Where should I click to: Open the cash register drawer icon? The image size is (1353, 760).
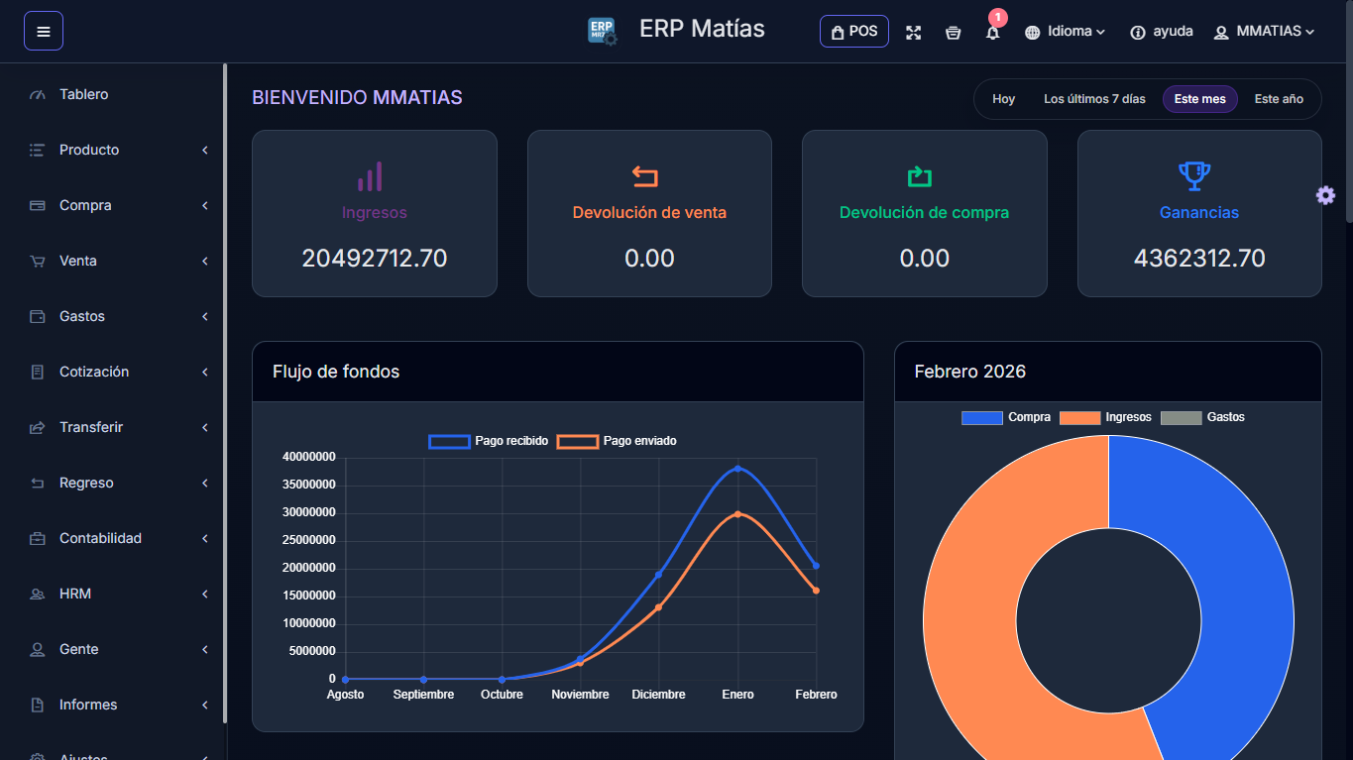(953, 32)
